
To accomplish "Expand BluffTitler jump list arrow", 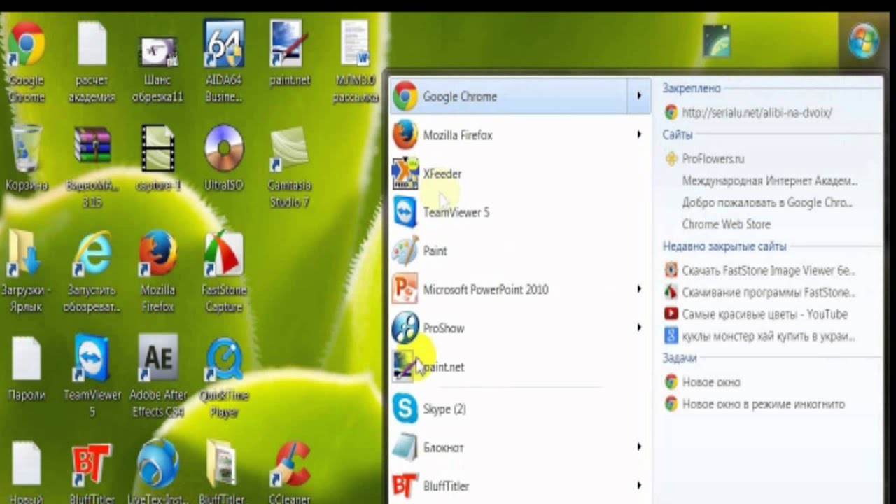I will point(639,486).
